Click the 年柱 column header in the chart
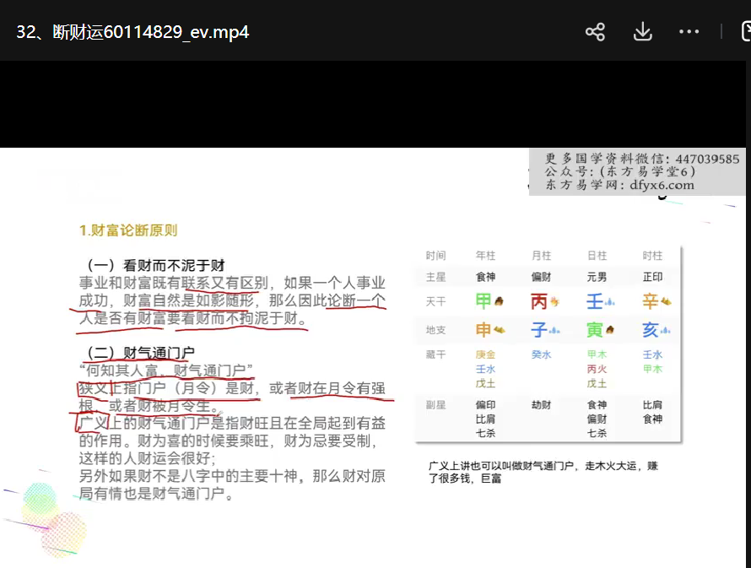This screenshot has height=568, width=751. tap(486, 256)
